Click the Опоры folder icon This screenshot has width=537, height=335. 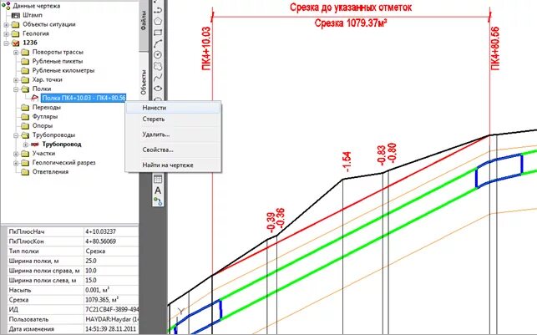25,126
